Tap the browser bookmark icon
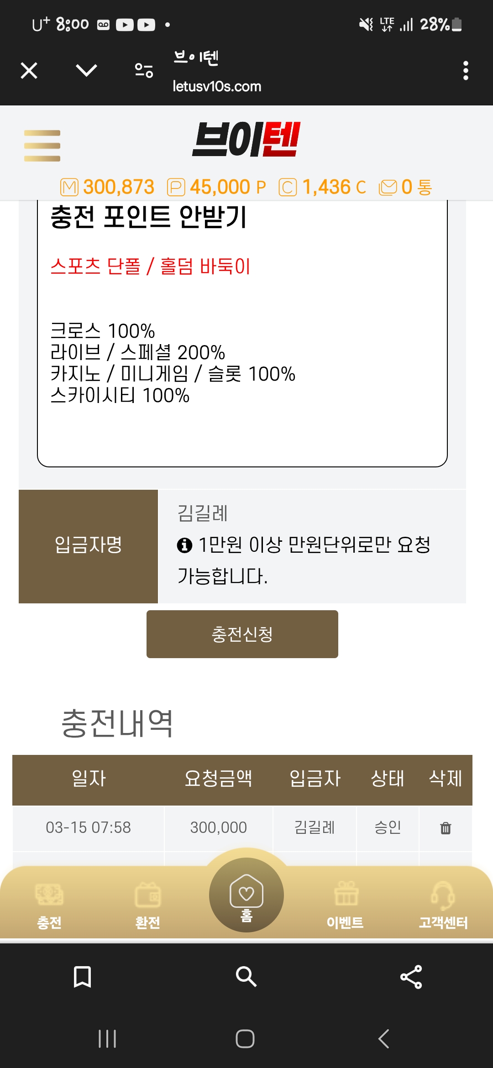 pyautogui.click(x=83, y=977)
